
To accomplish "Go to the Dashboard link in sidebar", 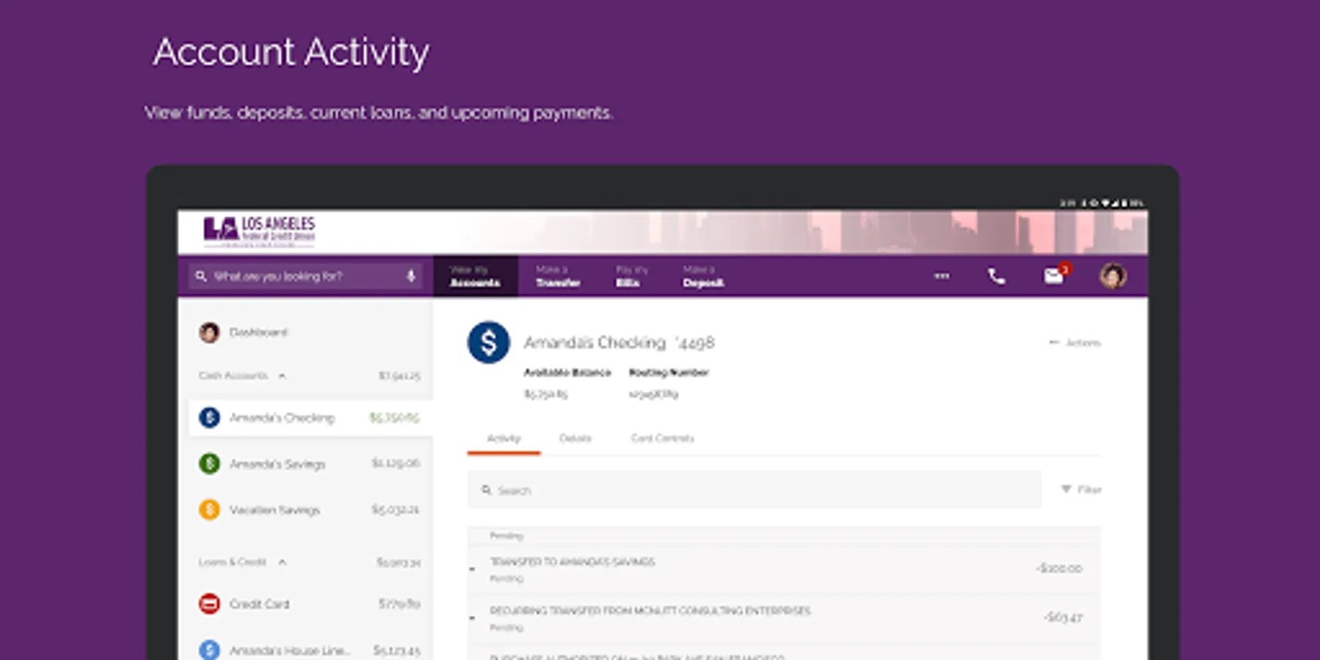I will [x=259, y=332].
